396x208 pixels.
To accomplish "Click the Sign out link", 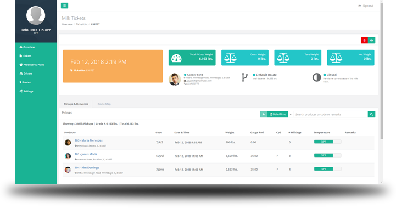I will pyautogui.click(x=366, y=6).
